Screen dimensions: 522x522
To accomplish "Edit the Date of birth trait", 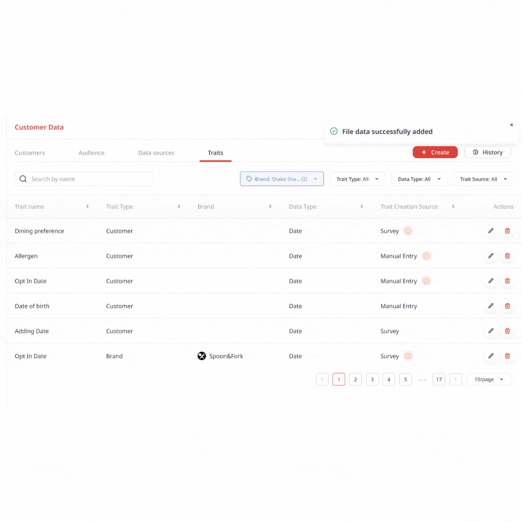I will click(491, 306).
